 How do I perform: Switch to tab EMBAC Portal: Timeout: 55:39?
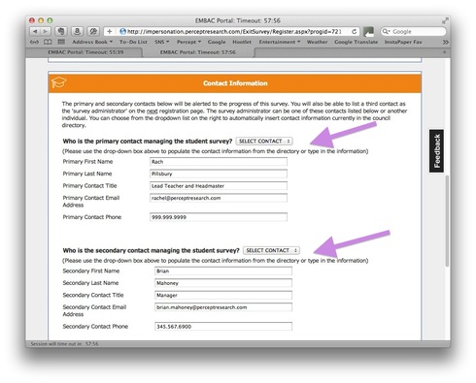(85, 52)
